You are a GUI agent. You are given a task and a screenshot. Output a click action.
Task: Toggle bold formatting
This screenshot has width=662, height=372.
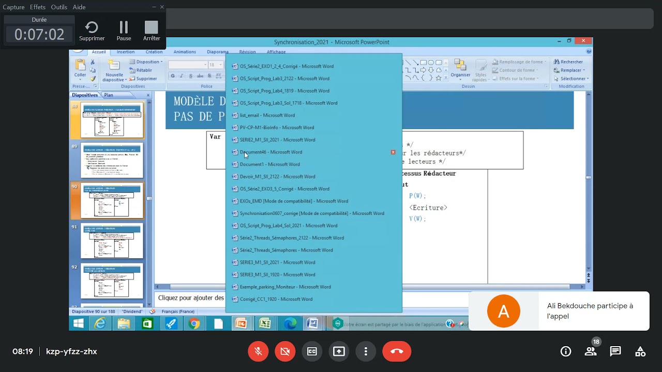[173, 76]
